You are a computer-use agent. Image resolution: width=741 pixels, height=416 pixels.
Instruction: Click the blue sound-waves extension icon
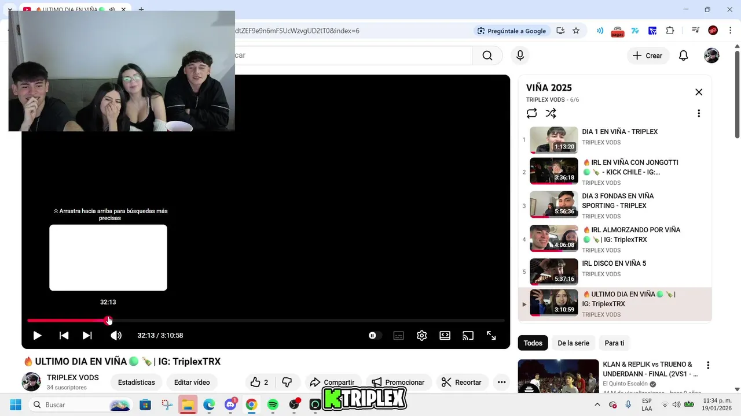[600, 31]
